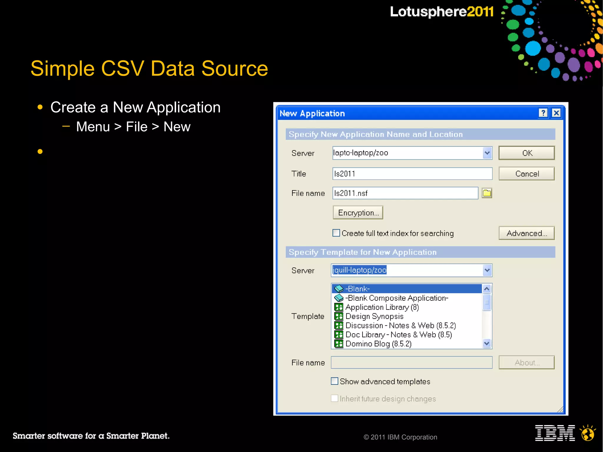Click the -Blank- template icon

pos(339,289)
